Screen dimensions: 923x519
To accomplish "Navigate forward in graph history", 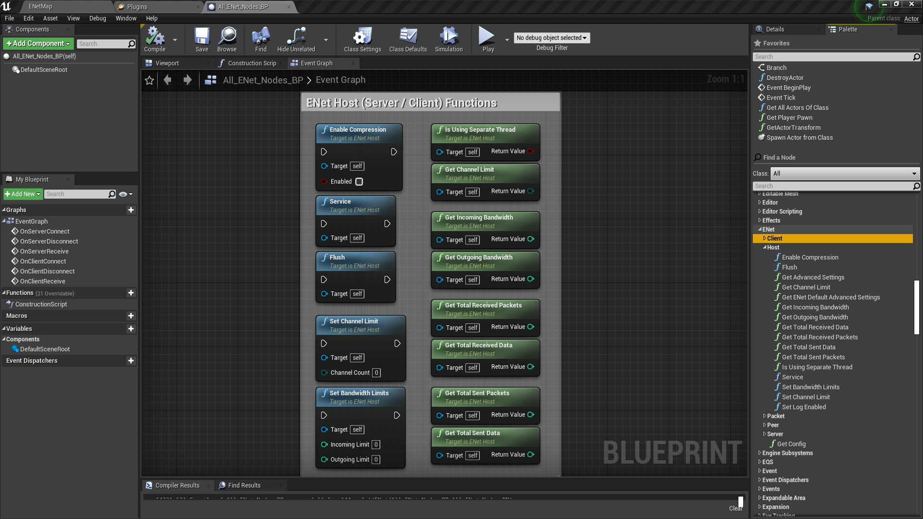I will pyautogui.click(x=187, y=80).
